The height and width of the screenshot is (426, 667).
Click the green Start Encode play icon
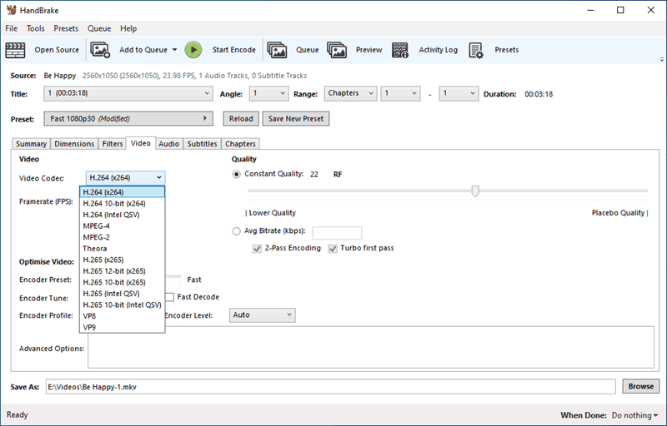point(193,50)
